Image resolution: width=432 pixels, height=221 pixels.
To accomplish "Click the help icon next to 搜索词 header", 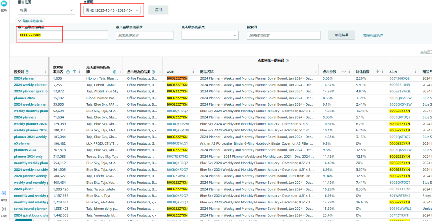I will click(x=27, y=72).
